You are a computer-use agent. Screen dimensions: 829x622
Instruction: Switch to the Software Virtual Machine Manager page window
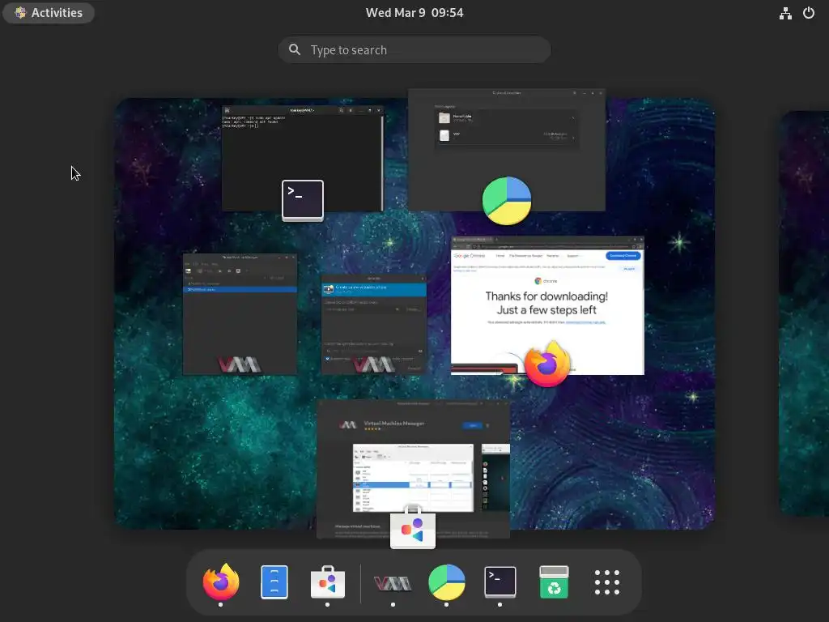[414, 469]
